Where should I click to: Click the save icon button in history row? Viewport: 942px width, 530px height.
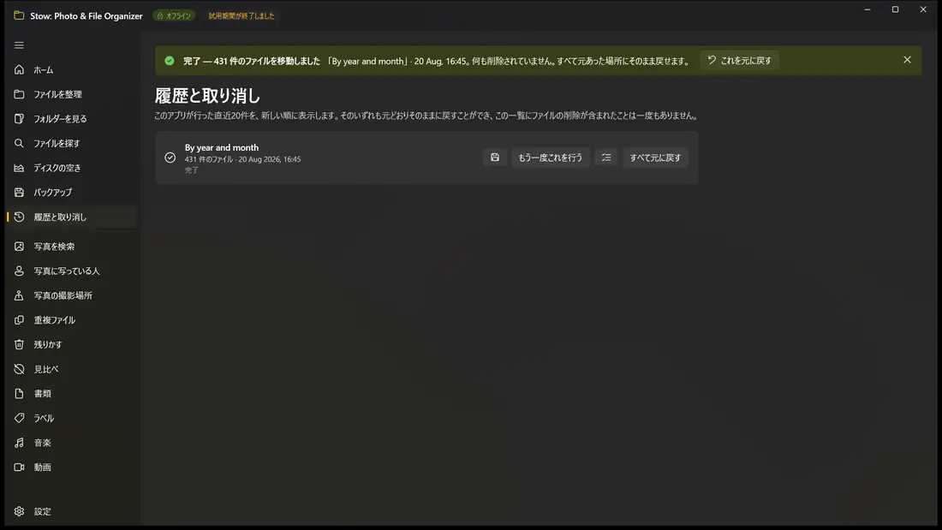click(495, 158)
